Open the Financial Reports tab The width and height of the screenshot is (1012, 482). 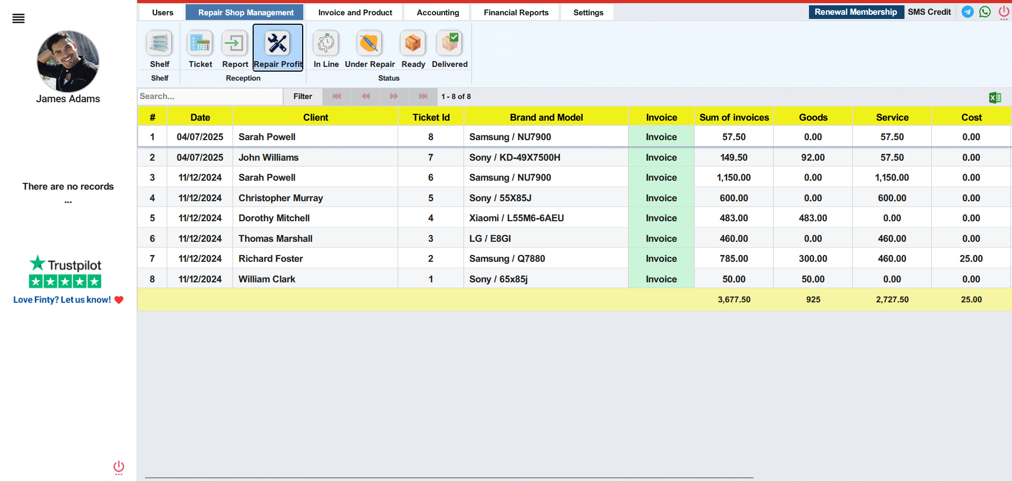coord(516,13)
